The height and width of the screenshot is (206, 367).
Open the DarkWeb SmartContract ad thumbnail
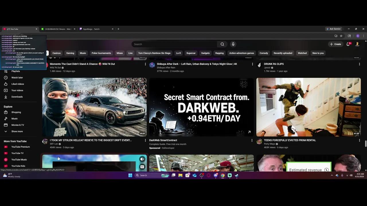pos(201,107)
